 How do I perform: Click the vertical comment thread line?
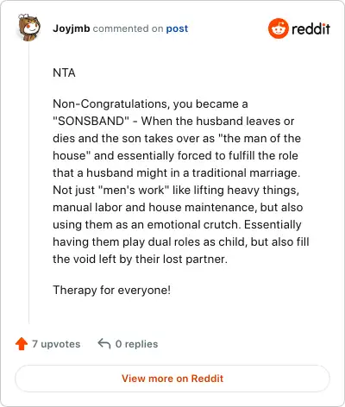click(x=29, y=184)
